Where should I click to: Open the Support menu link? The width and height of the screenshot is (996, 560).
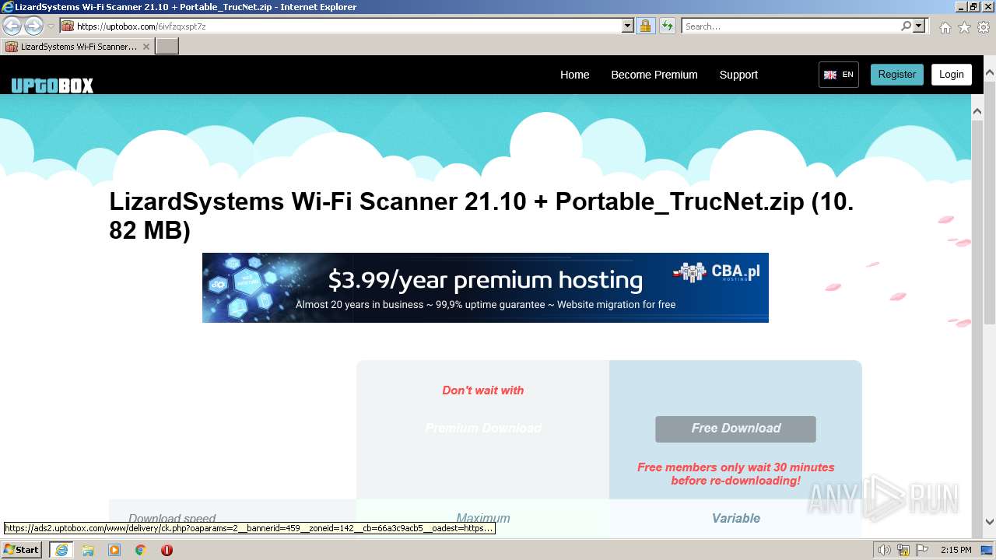[x=738, y=75]
